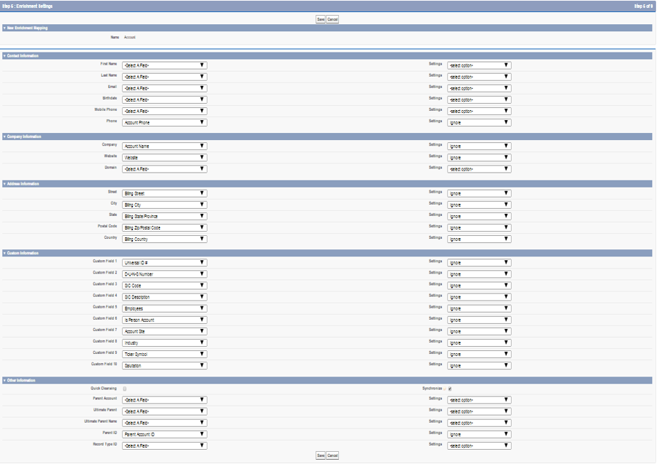Open Settings dropdown for the Email row

click(x=479, y=88)
